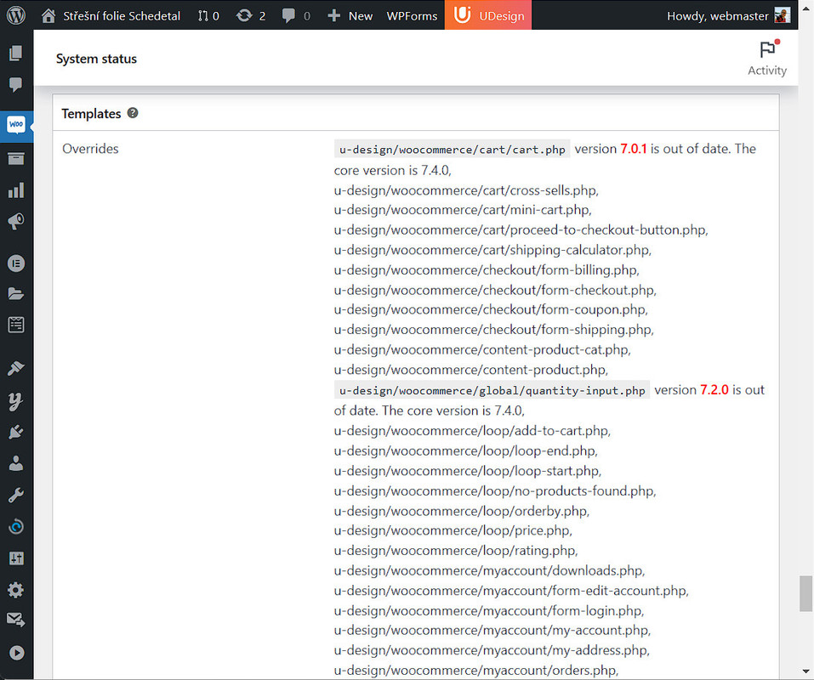Click the checkout/form-coupon.php entry
This screenshot has width=814, height=680.
(x=491, y=309)
